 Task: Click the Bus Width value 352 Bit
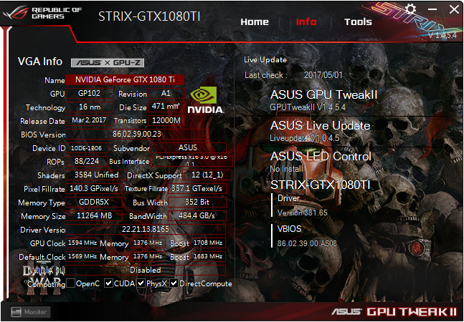197,202
